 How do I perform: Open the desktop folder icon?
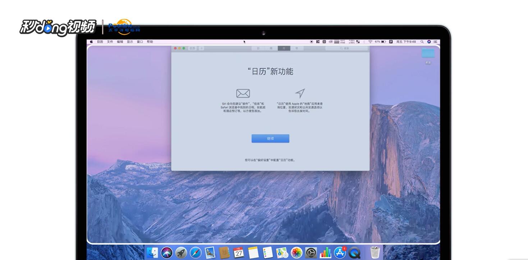[428, 53]
